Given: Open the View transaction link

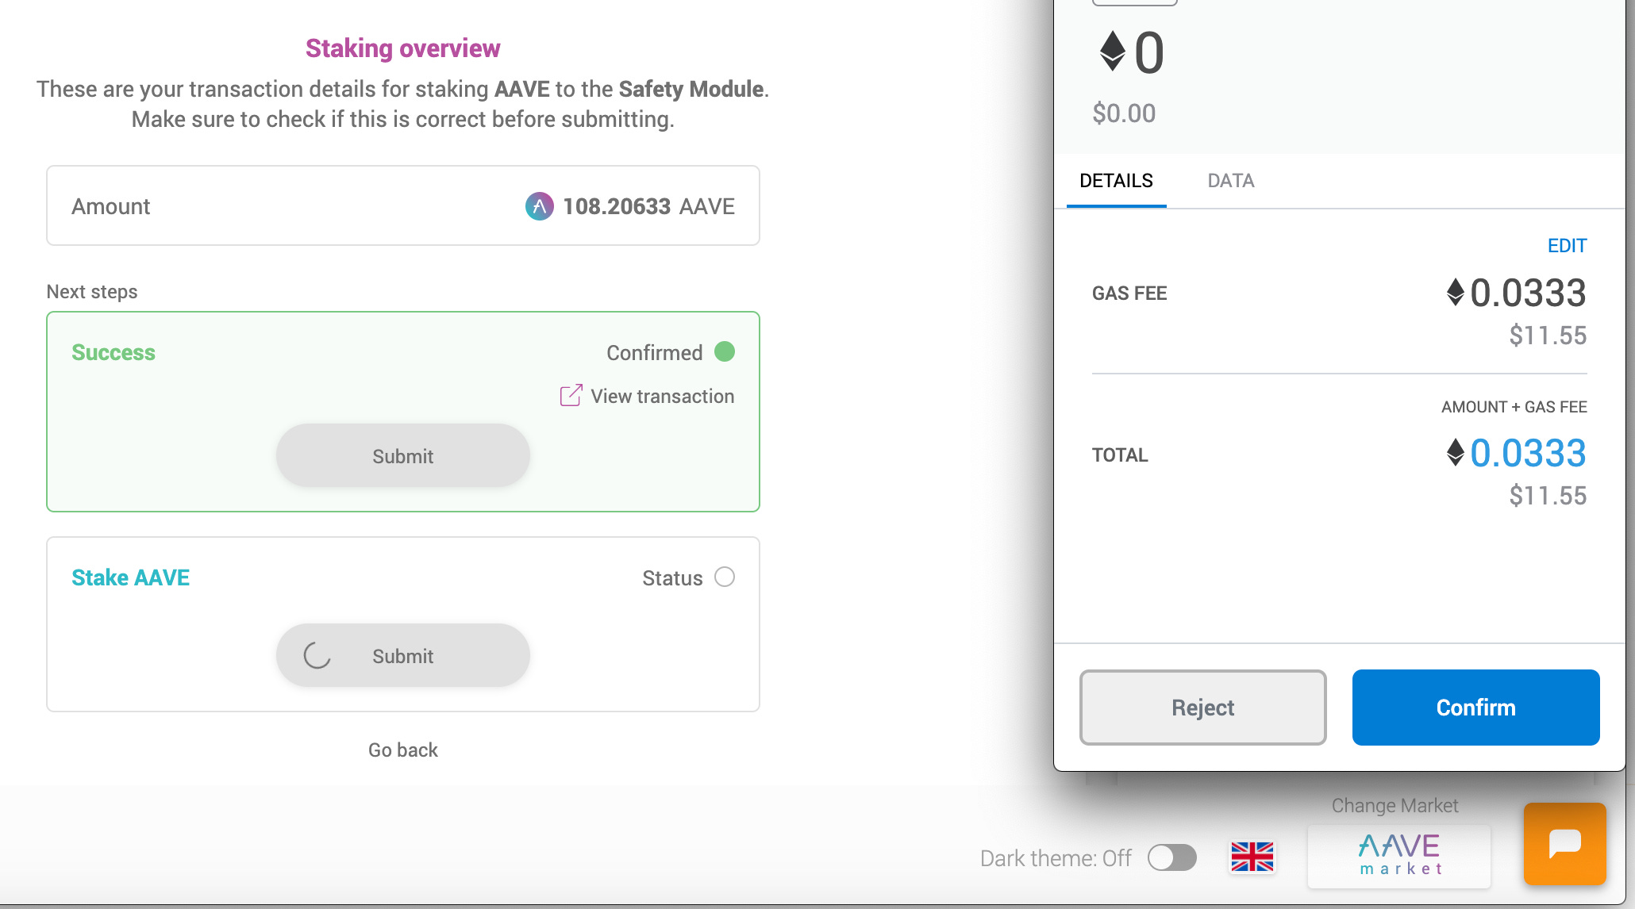Looking at the screenshot, I should [647, 396].
